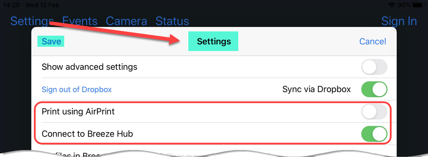
Task: Click the Sign In link
Action: 399,21
